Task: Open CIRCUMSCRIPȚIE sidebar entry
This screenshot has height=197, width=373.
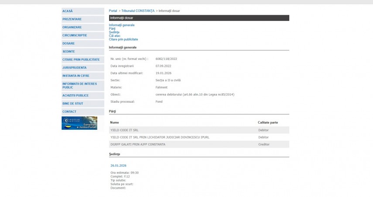Action: [x=75, y=35]
